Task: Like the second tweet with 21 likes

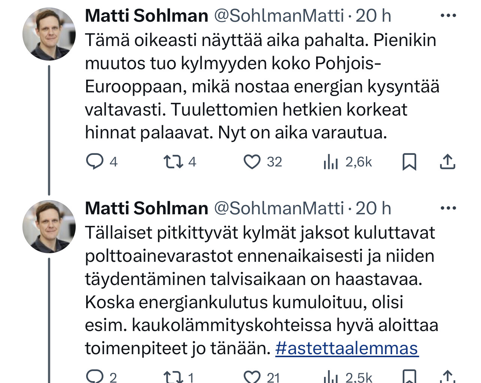Action: (x=252, y=377)
